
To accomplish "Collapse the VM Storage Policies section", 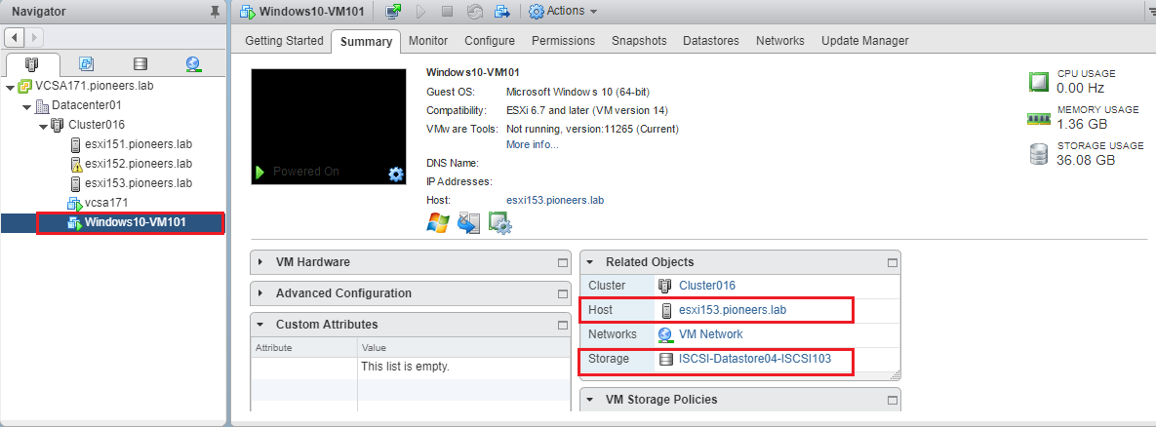I will click(x=590, y=400).
